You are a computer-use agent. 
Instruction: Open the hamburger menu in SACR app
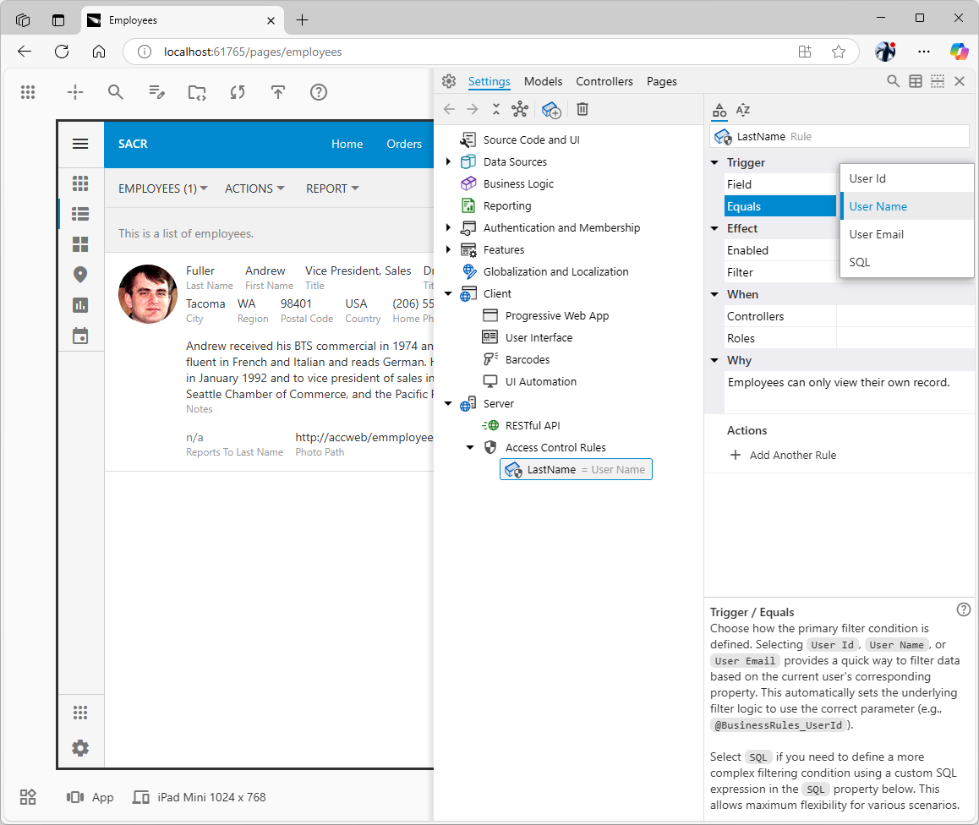[x=80, y=144]
